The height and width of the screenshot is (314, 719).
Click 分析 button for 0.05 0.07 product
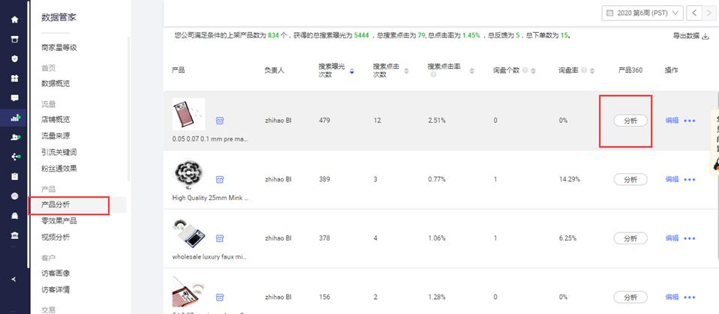tap(630, 121)
